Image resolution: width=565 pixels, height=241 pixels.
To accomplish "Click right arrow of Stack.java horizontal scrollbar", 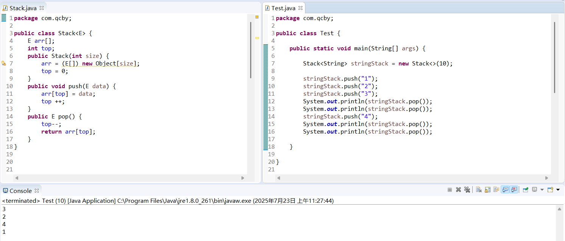I will click(243, 178).
